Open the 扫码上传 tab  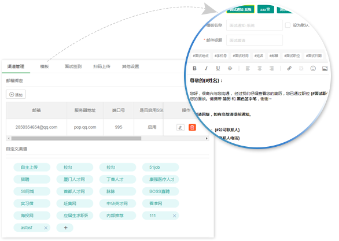[x=102, y=66]
